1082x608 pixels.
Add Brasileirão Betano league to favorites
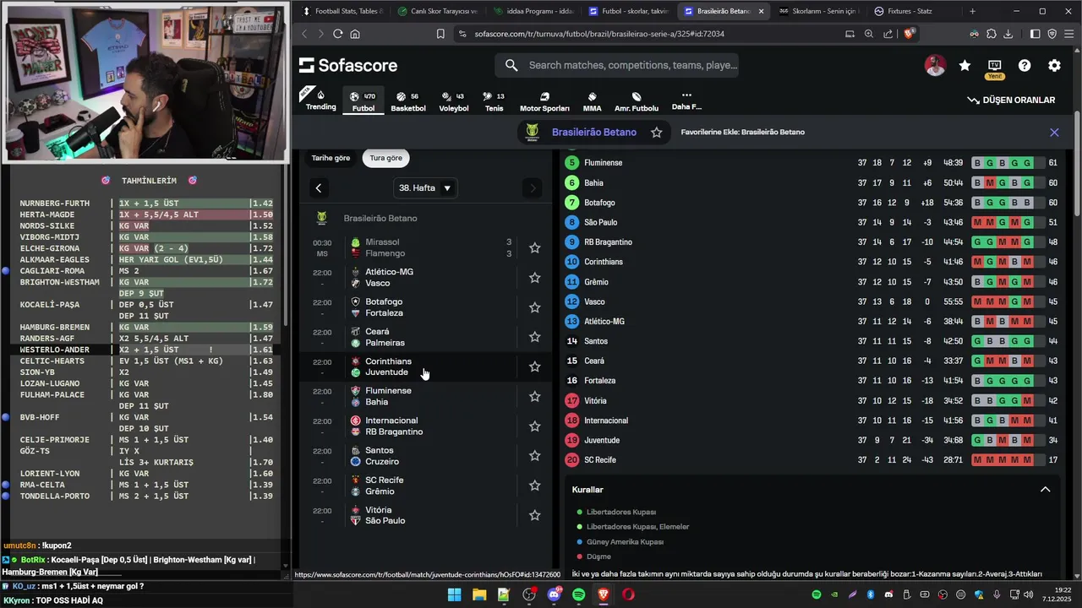pos(656,133)
